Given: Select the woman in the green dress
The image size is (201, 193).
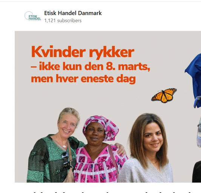Looking at the screenshot, I should click(x=54, y=145).
